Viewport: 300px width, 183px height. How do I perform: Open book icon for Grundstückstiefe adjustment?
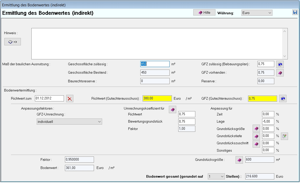[x=256, y=136]
